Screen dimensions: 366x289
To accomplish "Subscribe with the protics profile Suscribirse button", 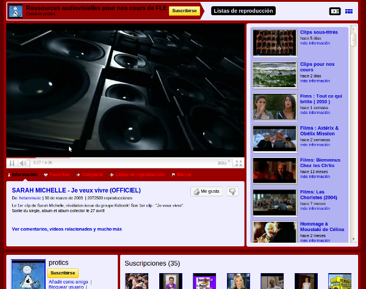I will click(63, 273).
